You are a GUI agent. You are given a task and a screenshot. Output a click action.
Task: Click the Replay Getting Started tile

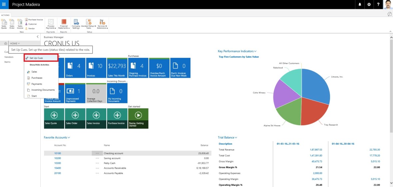coord(138,118)
